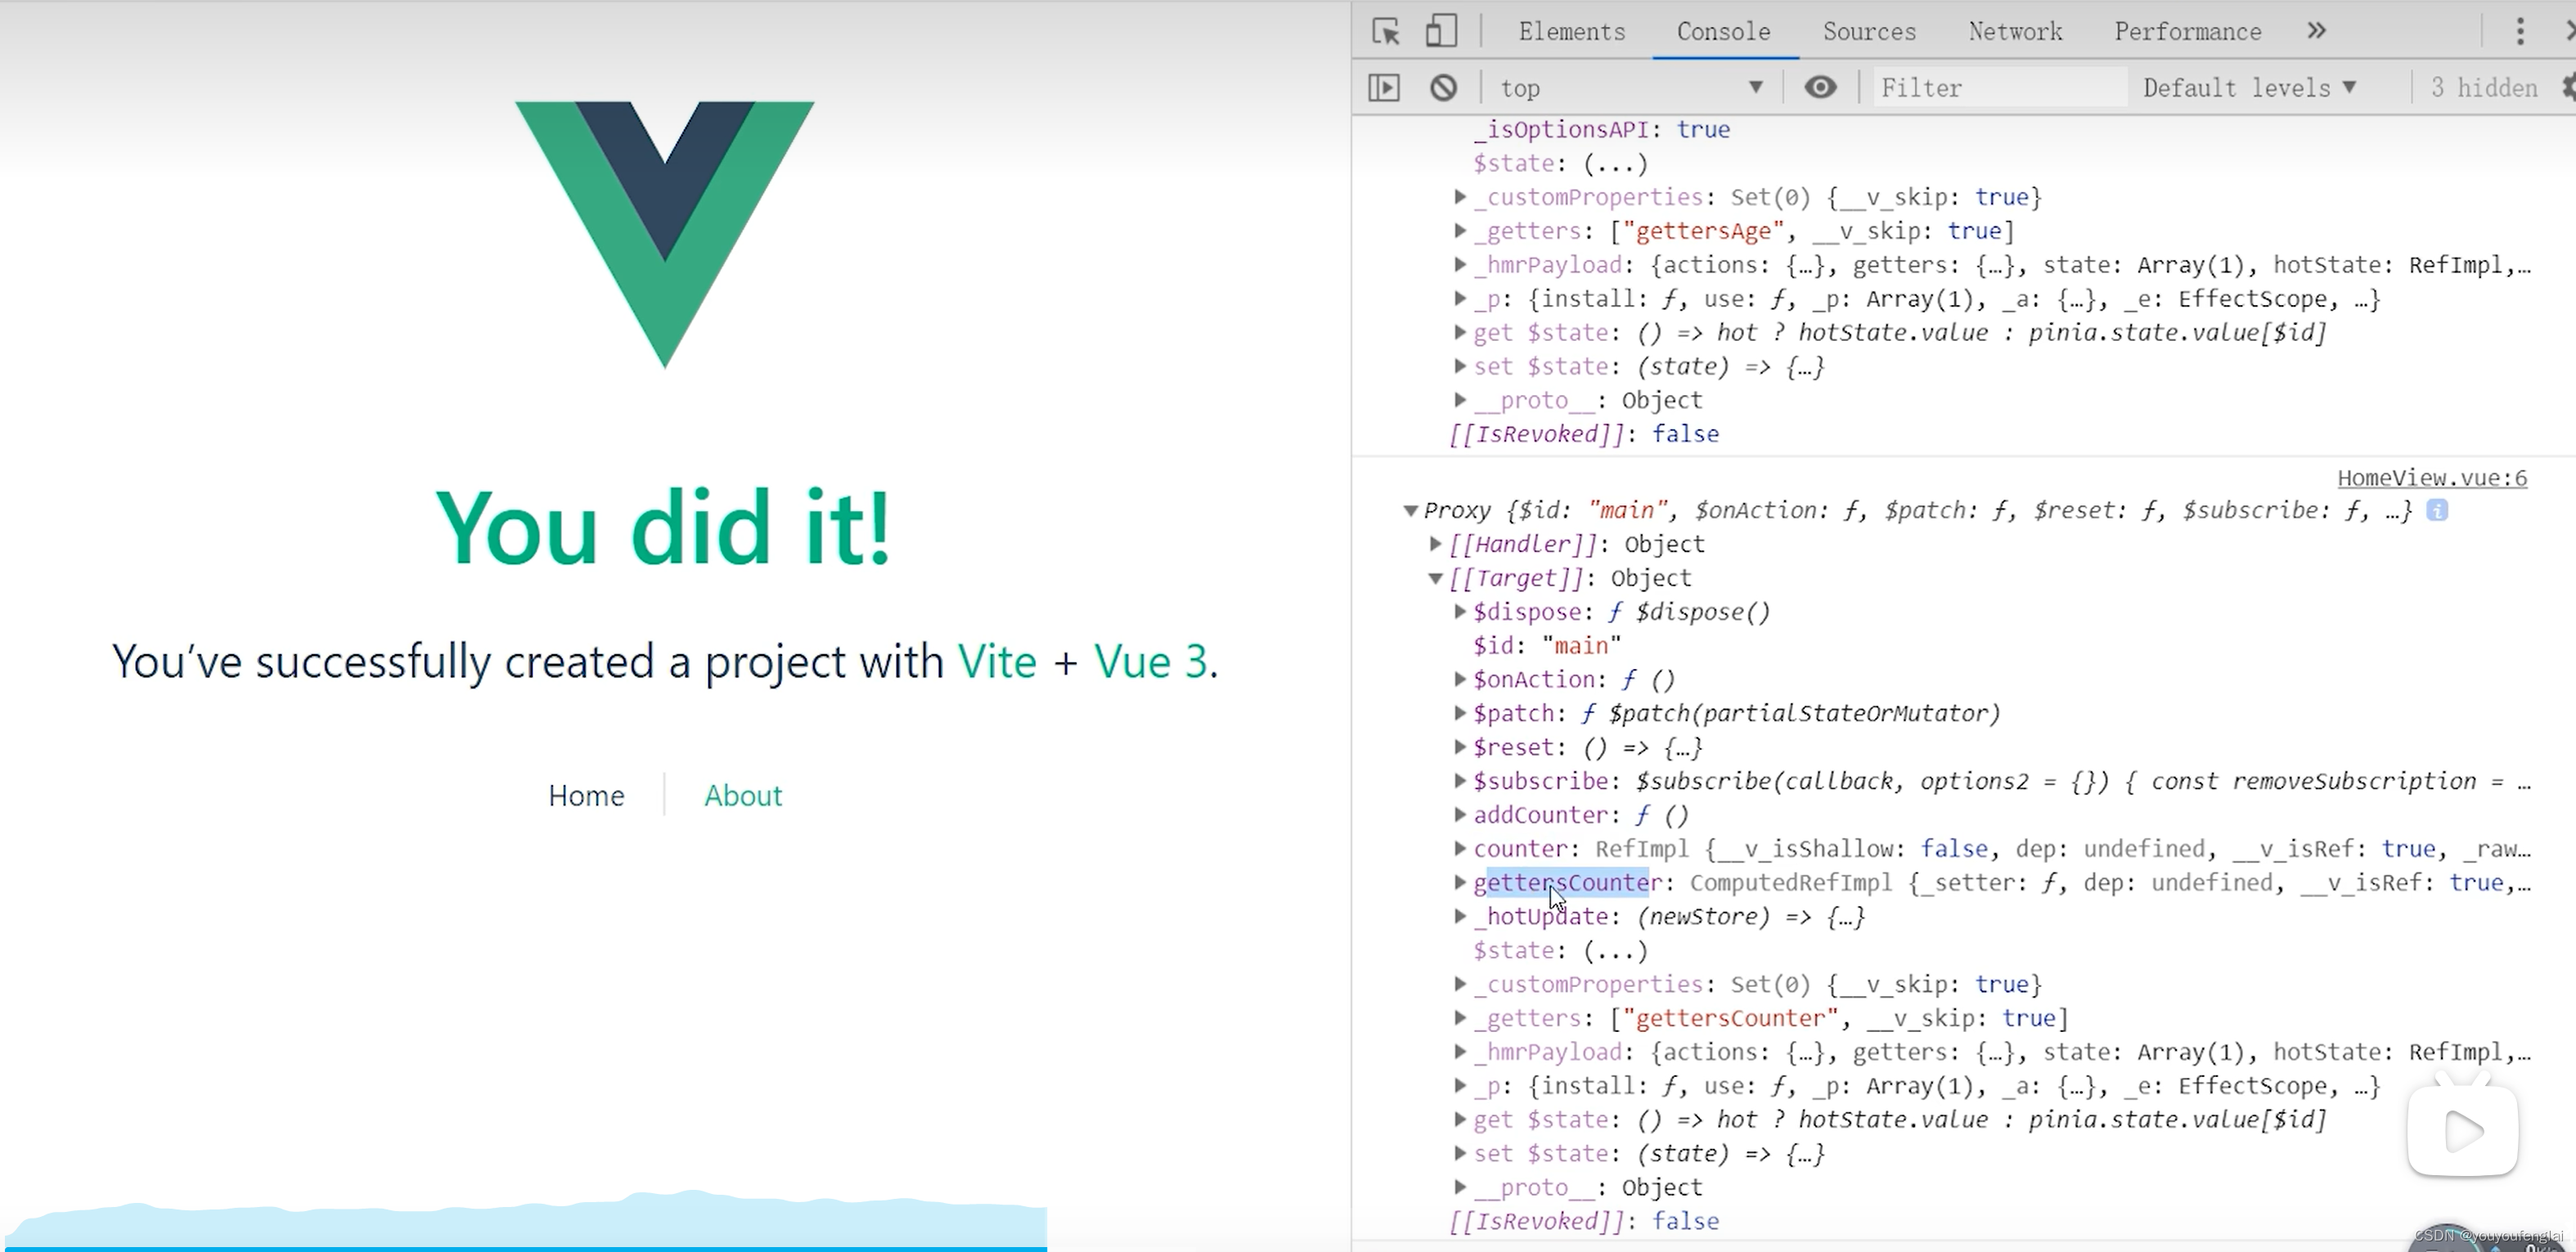Navigate to the About page link

(x=743, y=795)
